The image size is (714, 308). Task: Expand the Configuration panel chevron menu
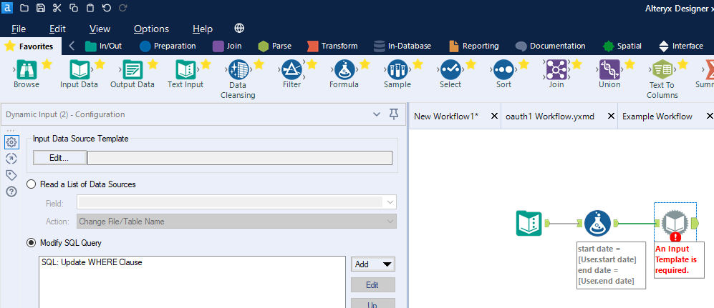(x=377, y=114)
